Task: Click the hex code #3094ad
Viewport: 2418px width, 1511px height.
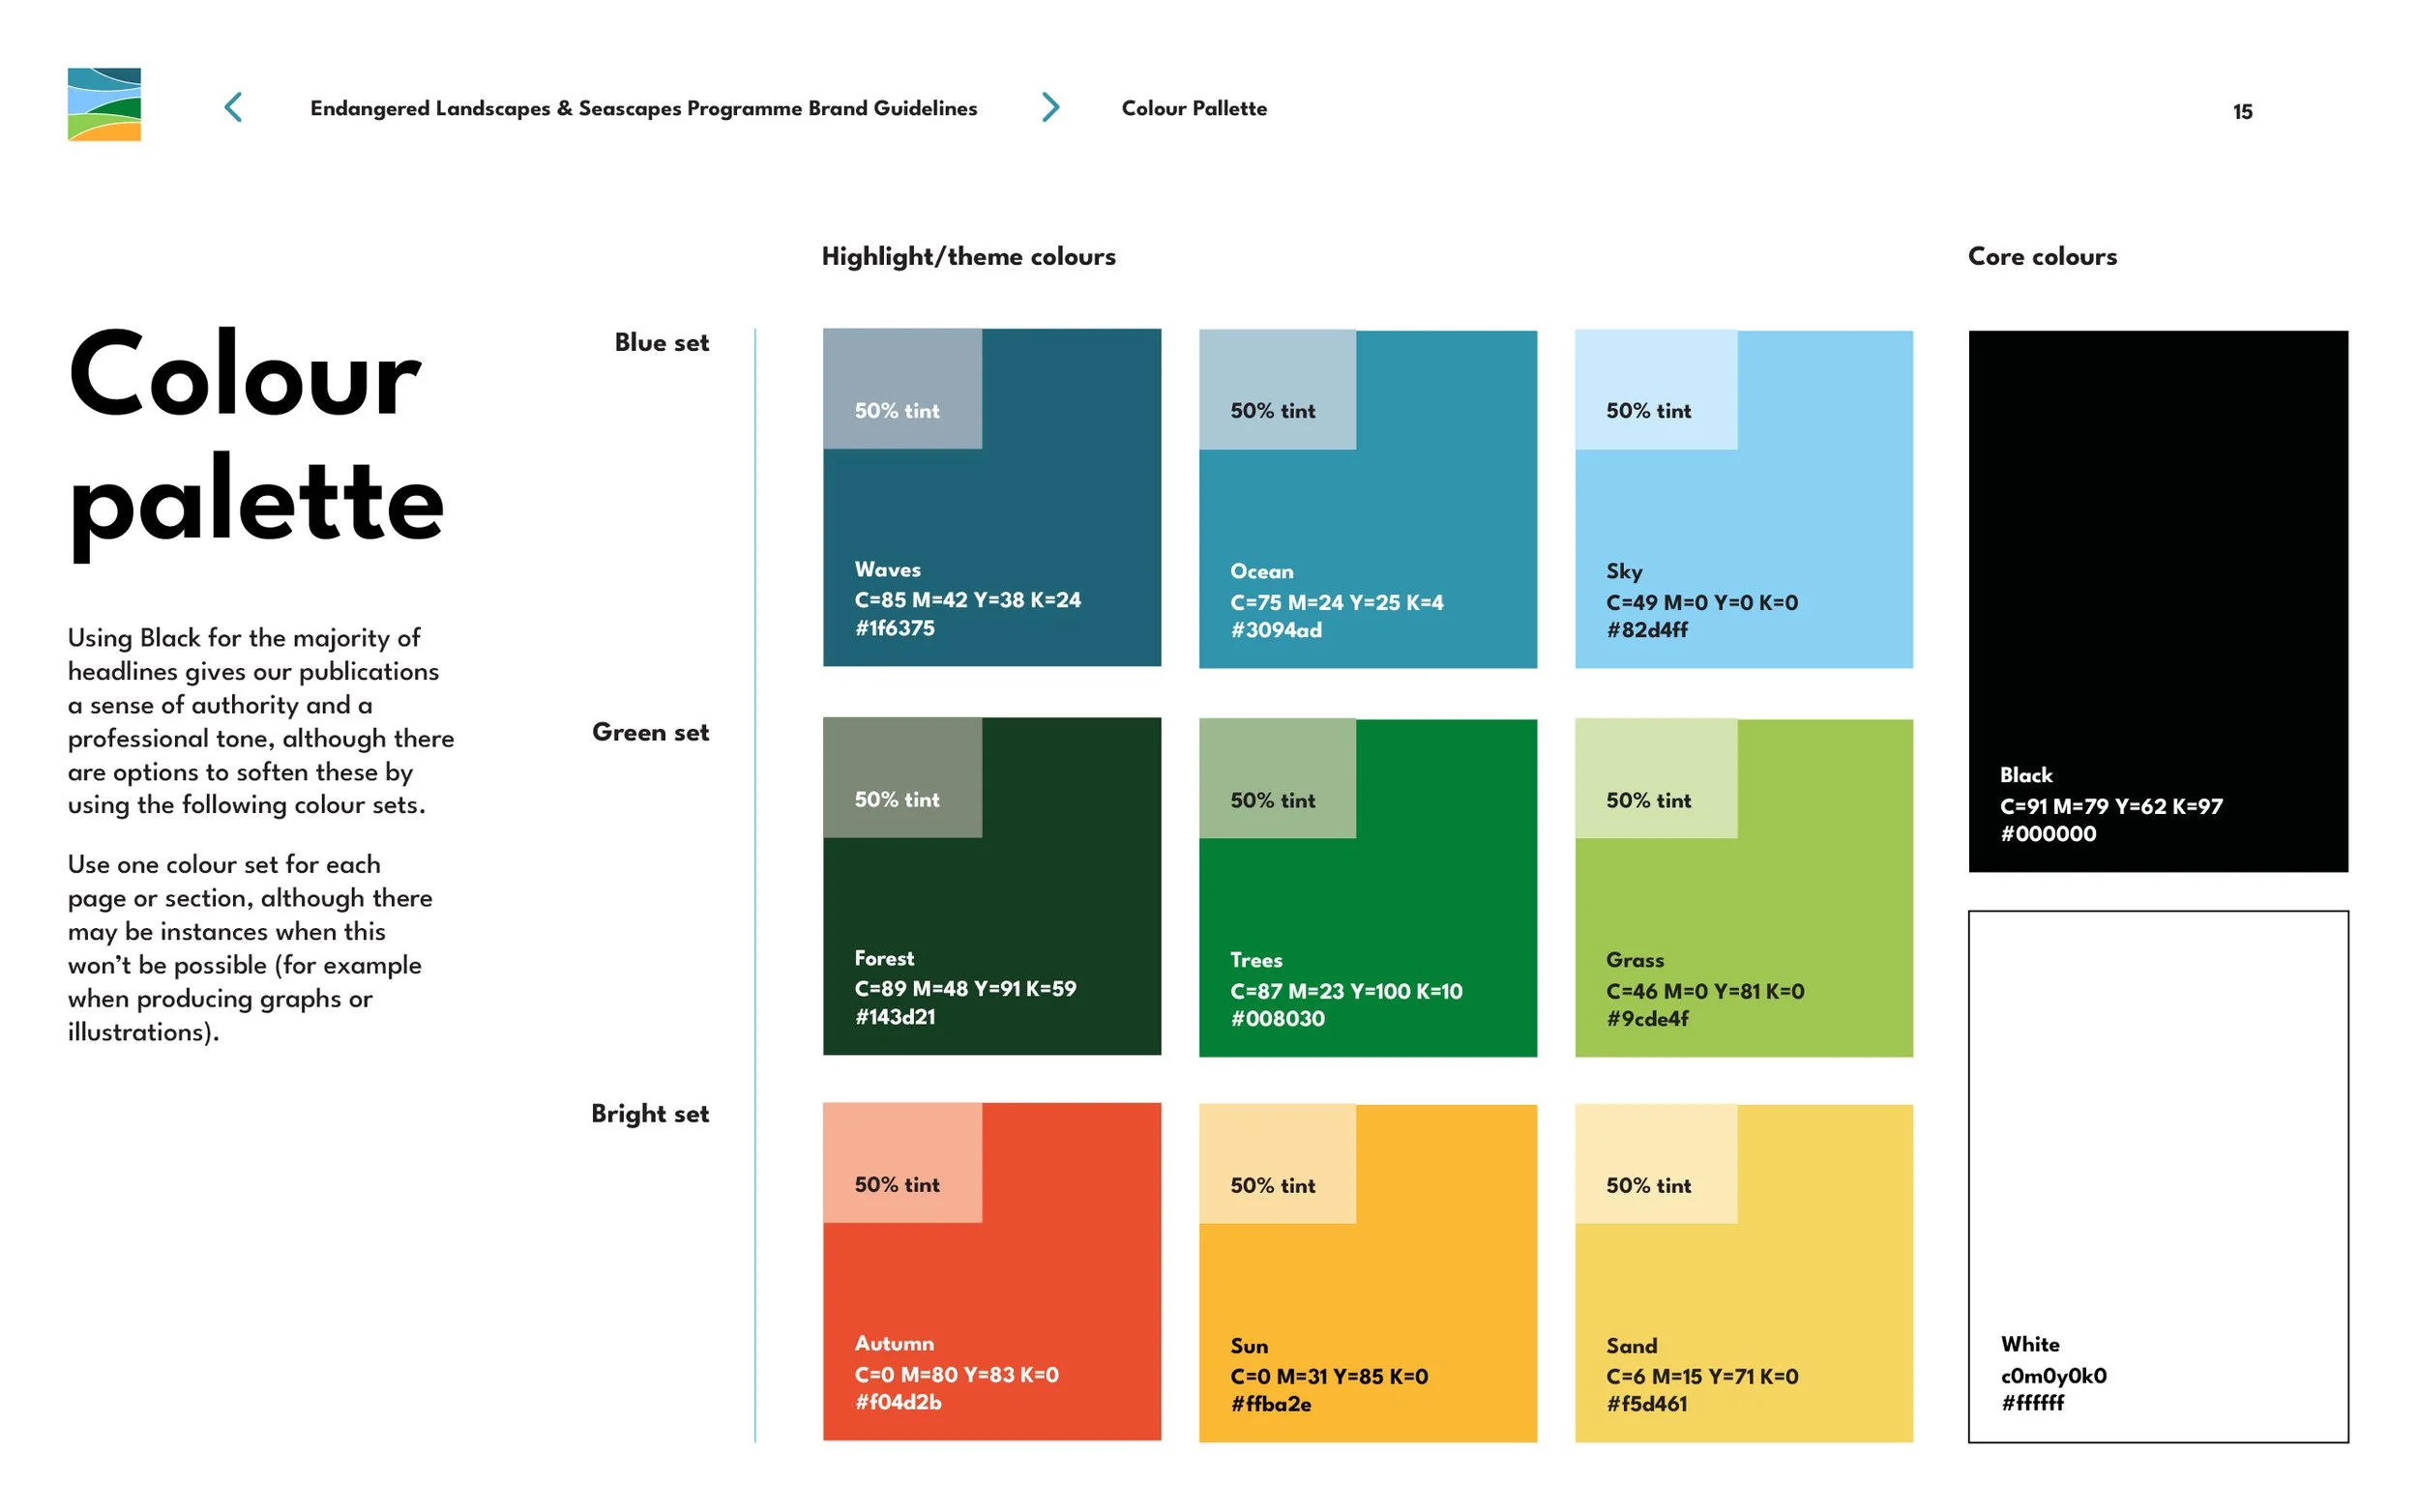Action: pyautogui.click(x=1277, y=630)
